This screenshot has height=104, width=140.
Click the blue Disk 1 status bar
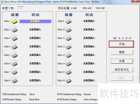coord(35,21)
